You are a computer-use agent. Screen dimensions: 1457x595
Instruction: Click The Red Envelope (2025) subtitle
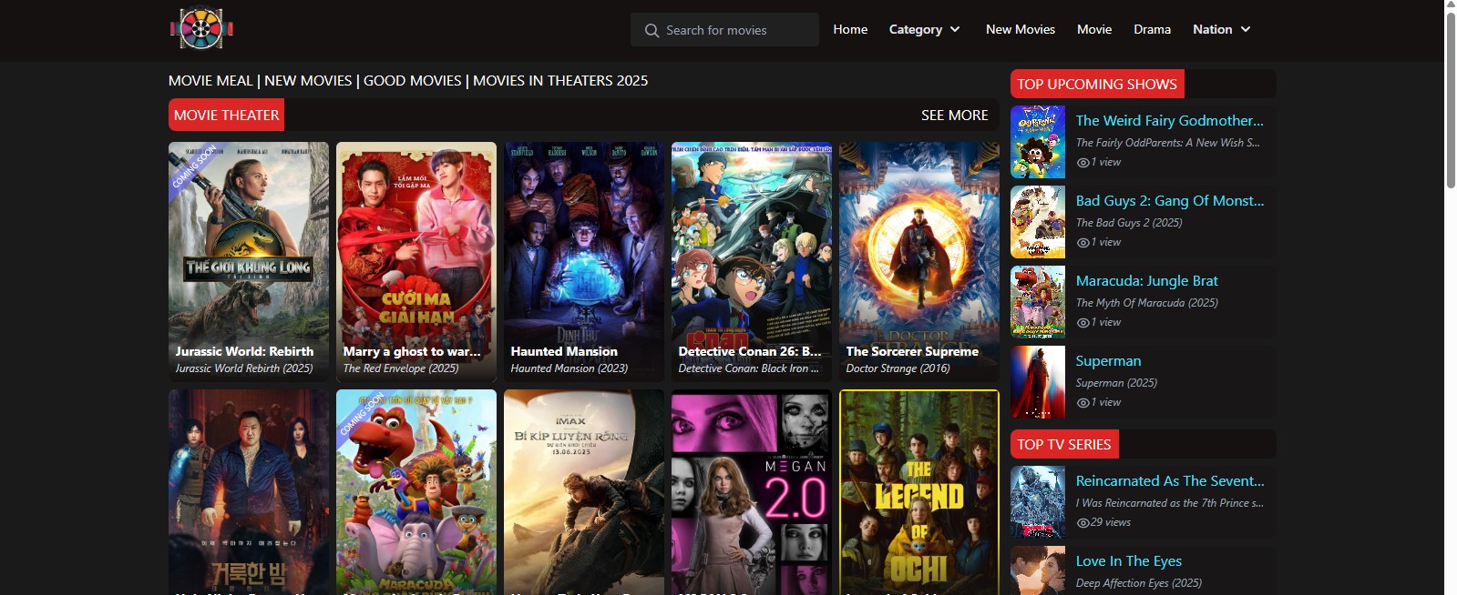pyautogui.click(x=401, y=368)
